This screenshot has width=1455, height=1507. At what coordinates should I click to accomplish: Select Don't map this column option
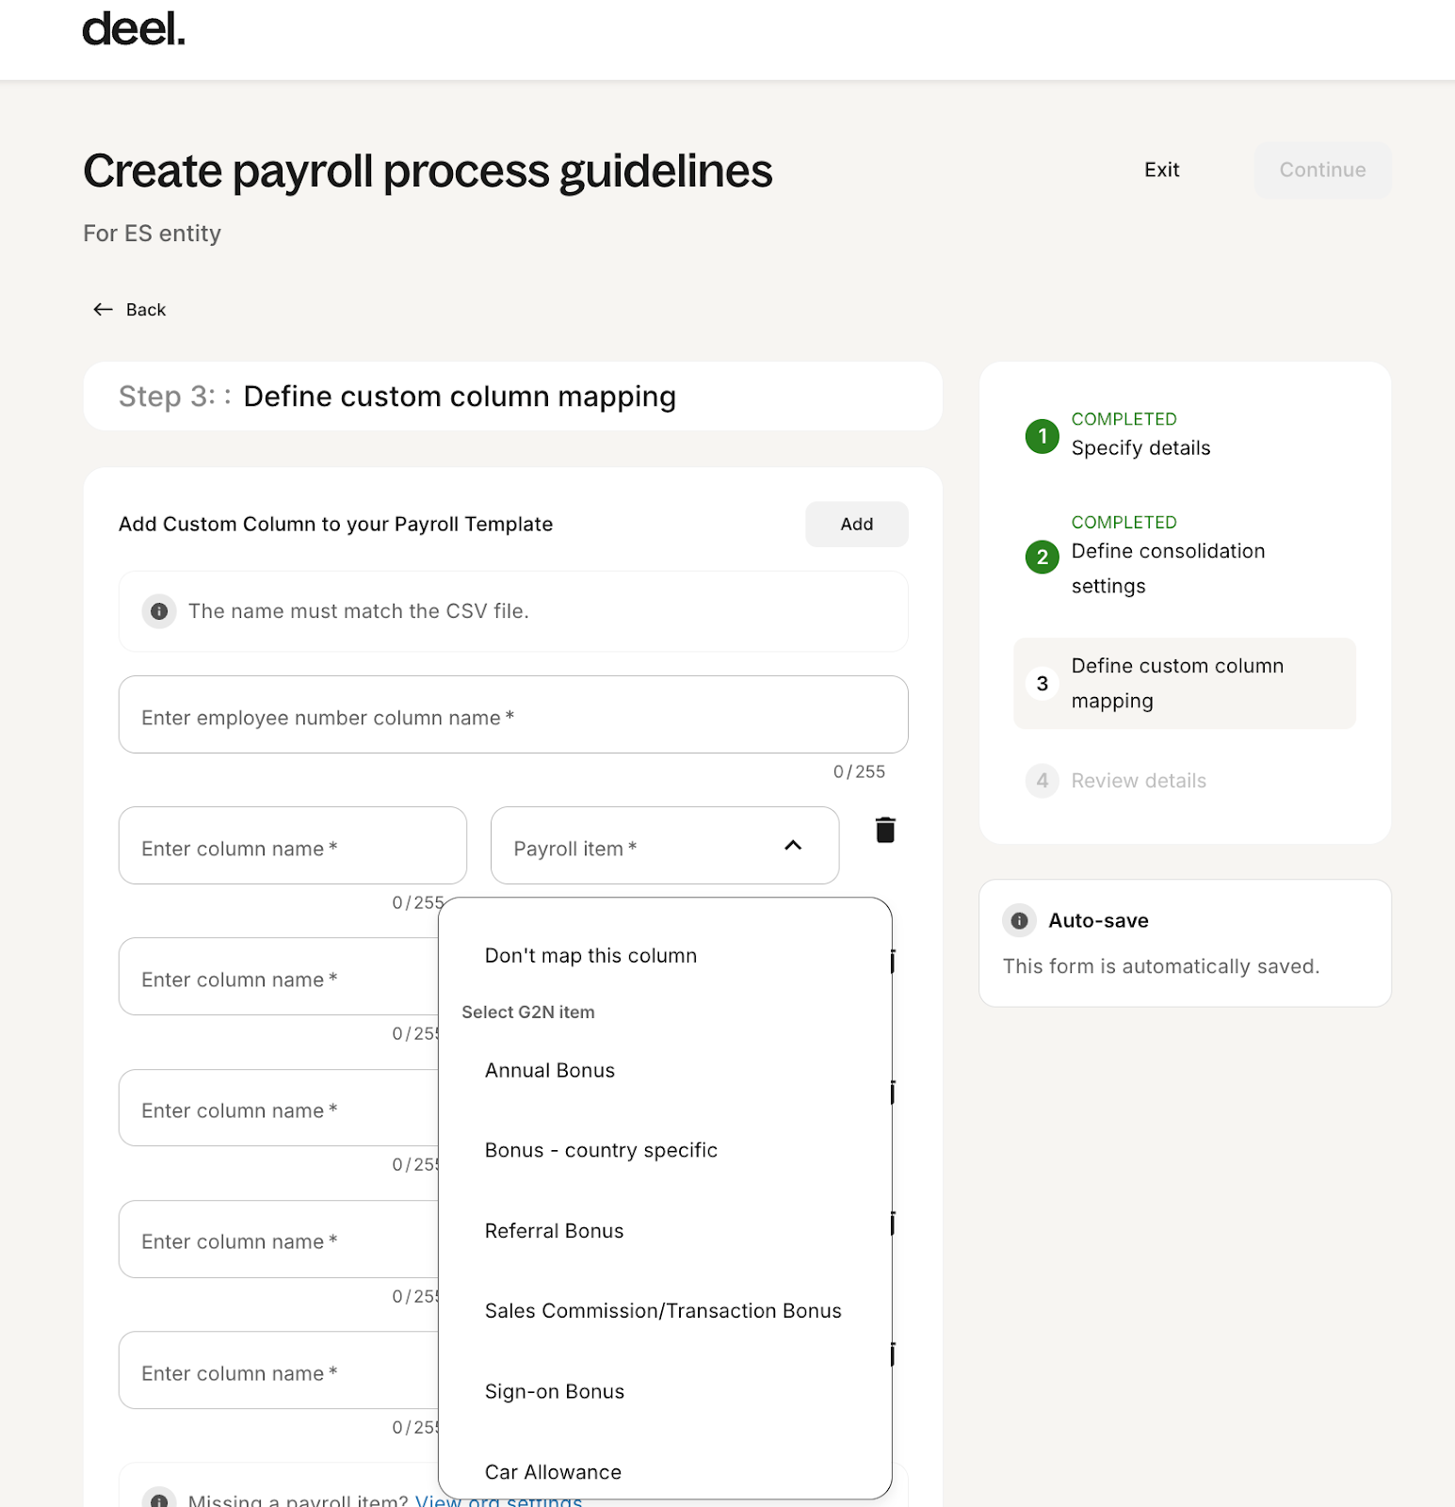[x=590, y=956]
